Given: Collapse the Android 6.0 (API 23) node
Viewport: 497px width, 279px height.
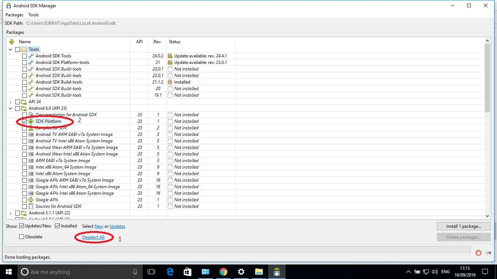Looking at the screenshot, I should (10, 108).
